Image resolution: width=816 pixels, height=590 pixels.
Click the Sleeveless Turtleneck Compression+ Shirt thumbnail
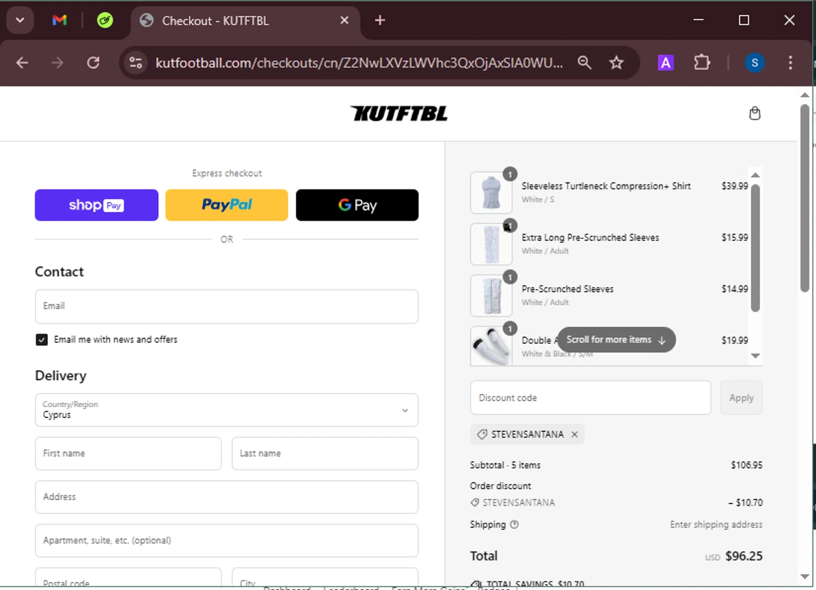click(x=491, y=193)
